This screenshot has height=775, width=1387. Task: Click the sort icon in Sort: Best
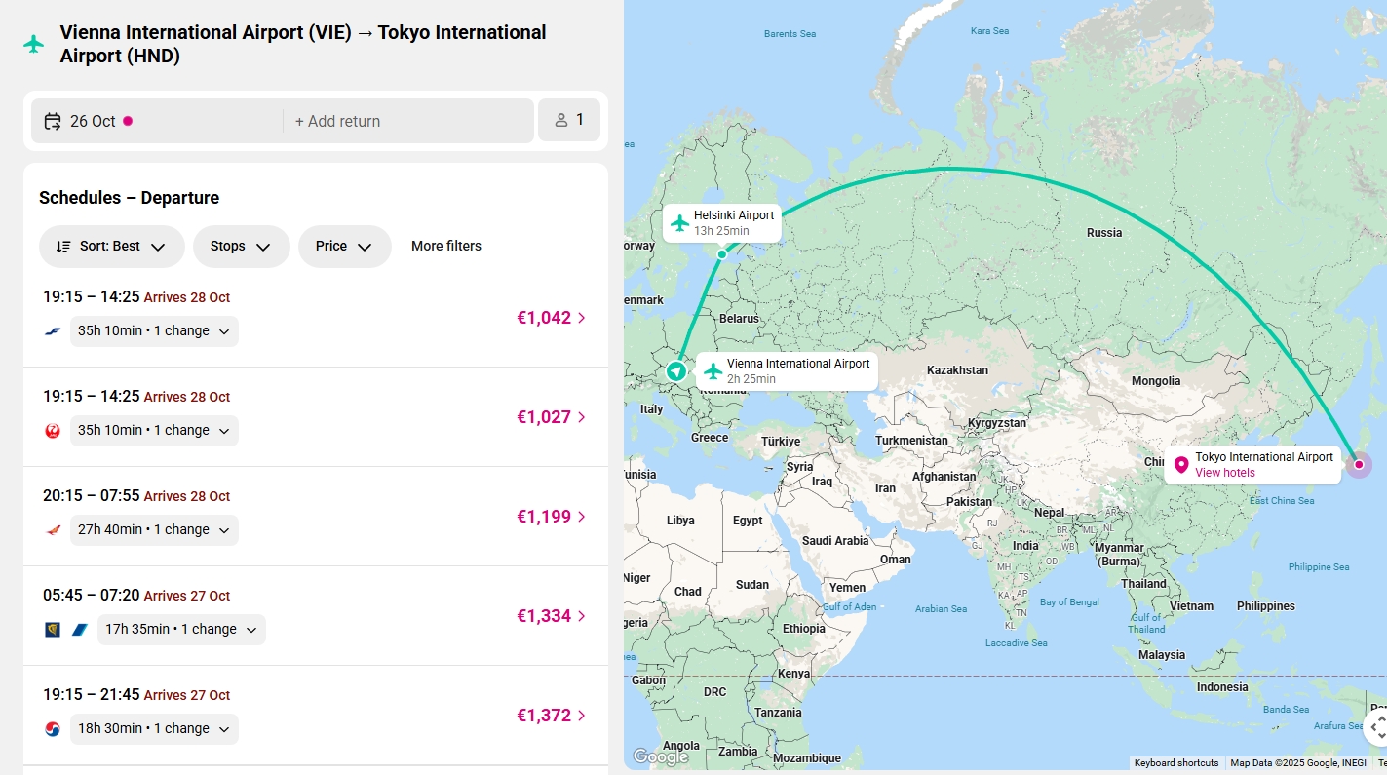pyautogui.click(x=63, y=247)
